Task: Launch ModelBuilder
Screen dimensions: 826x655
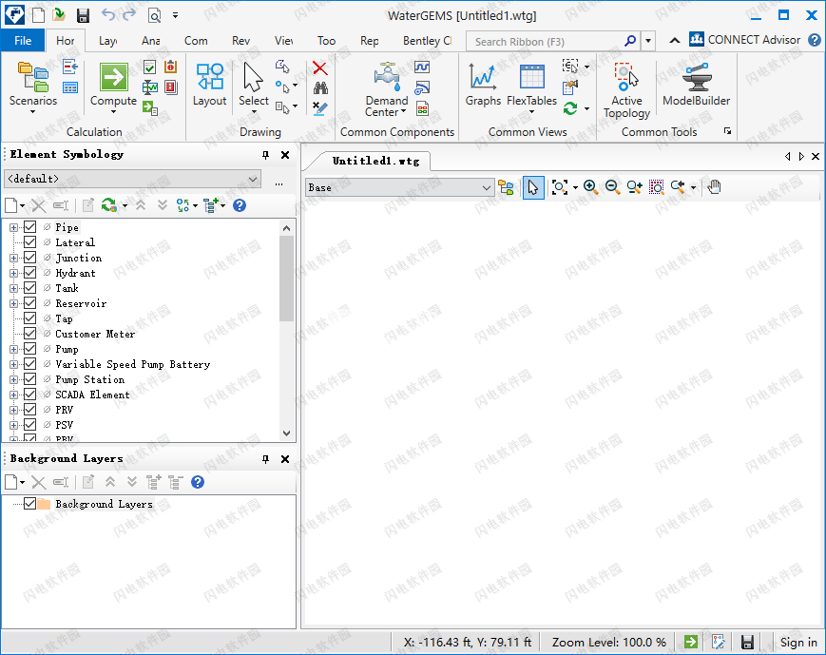Action: [696, 85]
